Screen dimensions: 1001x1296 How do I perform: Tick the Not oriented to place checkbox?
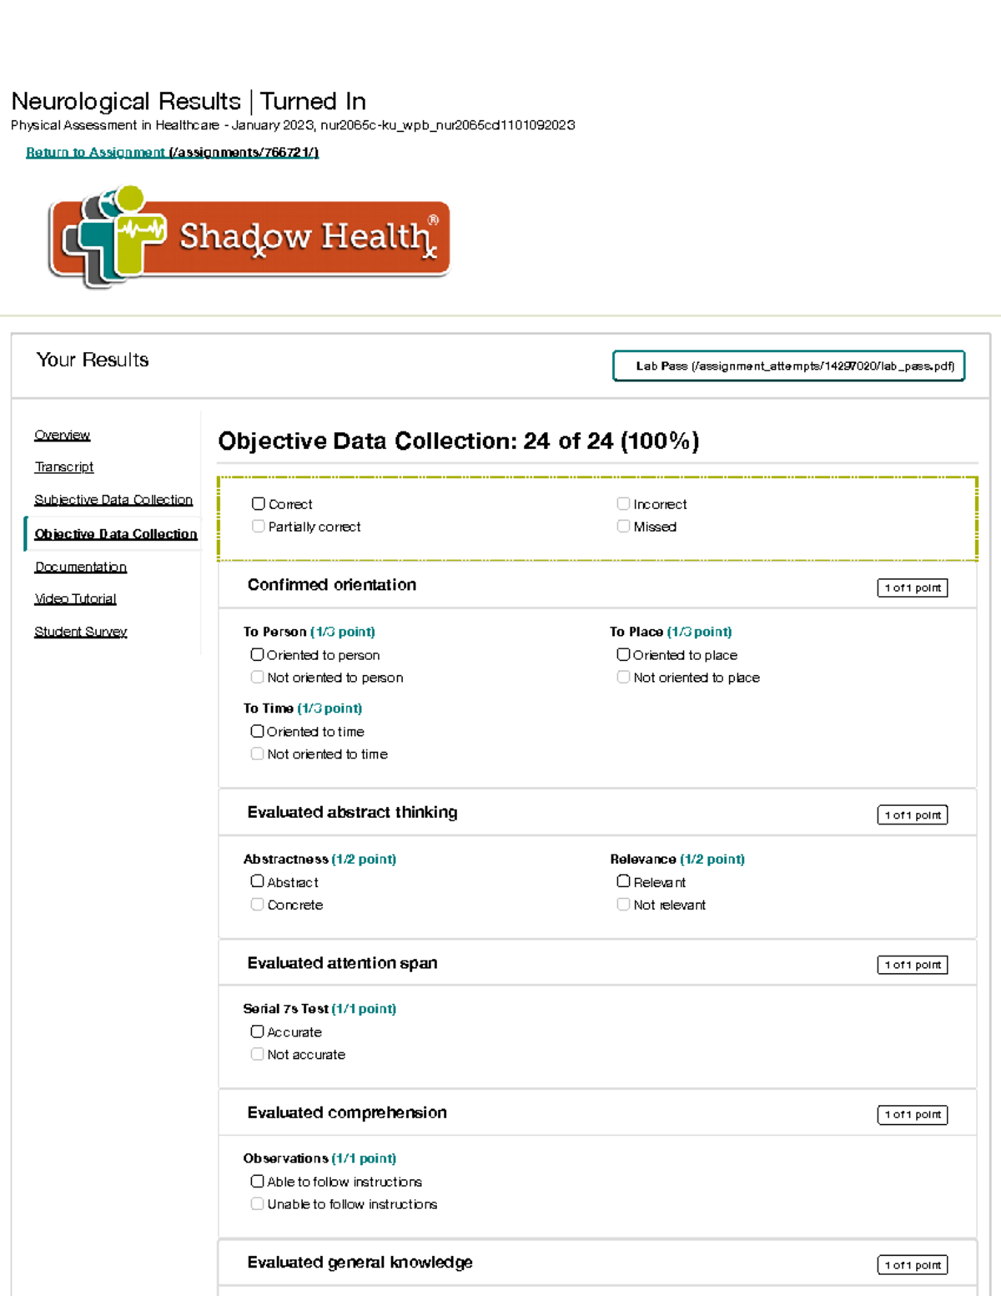[x=623, y=678]
